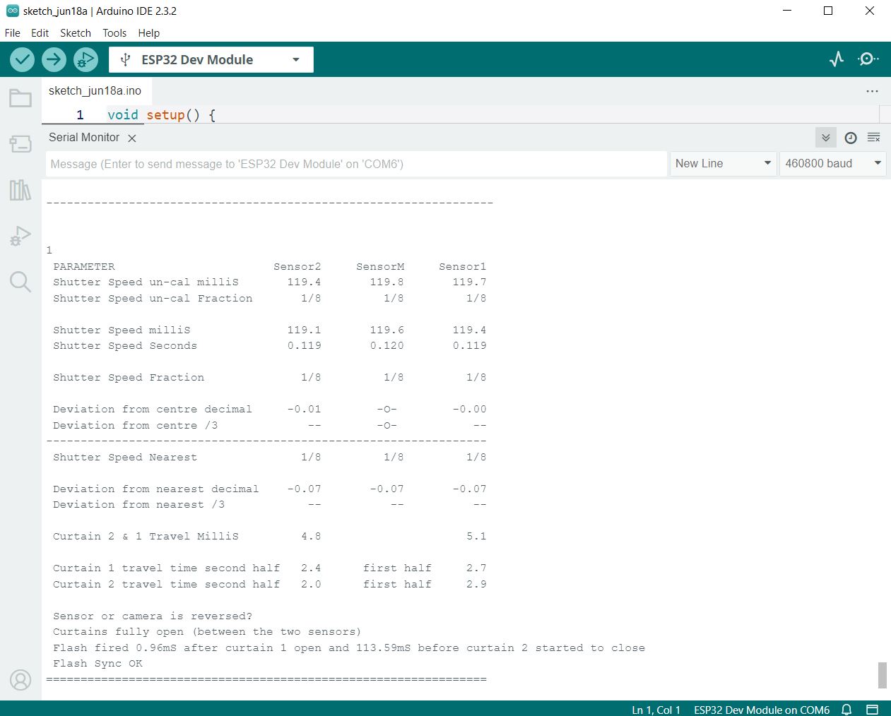Click 'Ln 1, Col 1' in status bar

656,710
